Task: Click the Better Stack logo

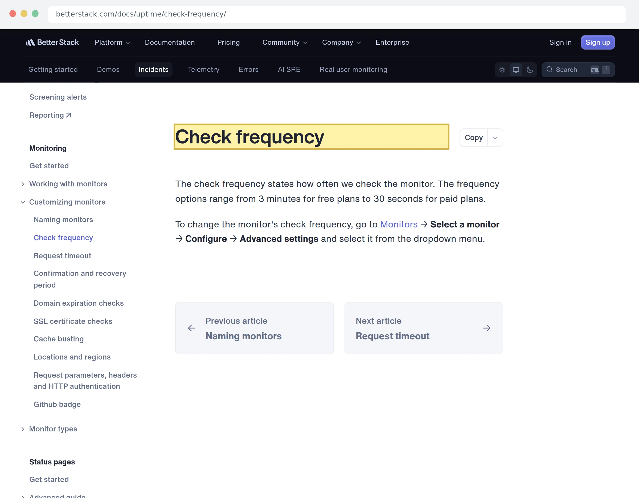Action: 52,42
